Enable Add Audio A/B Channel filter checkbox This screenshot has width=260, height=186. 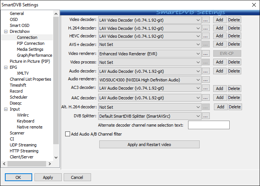pos(68,134)
